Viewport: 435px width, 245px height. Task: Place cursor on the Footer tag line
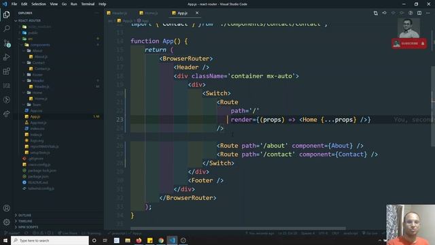pos(206,180)
